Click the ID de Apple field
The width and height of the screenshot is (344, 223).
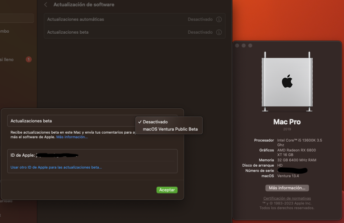pyautogui.click(x=92, y=155)
